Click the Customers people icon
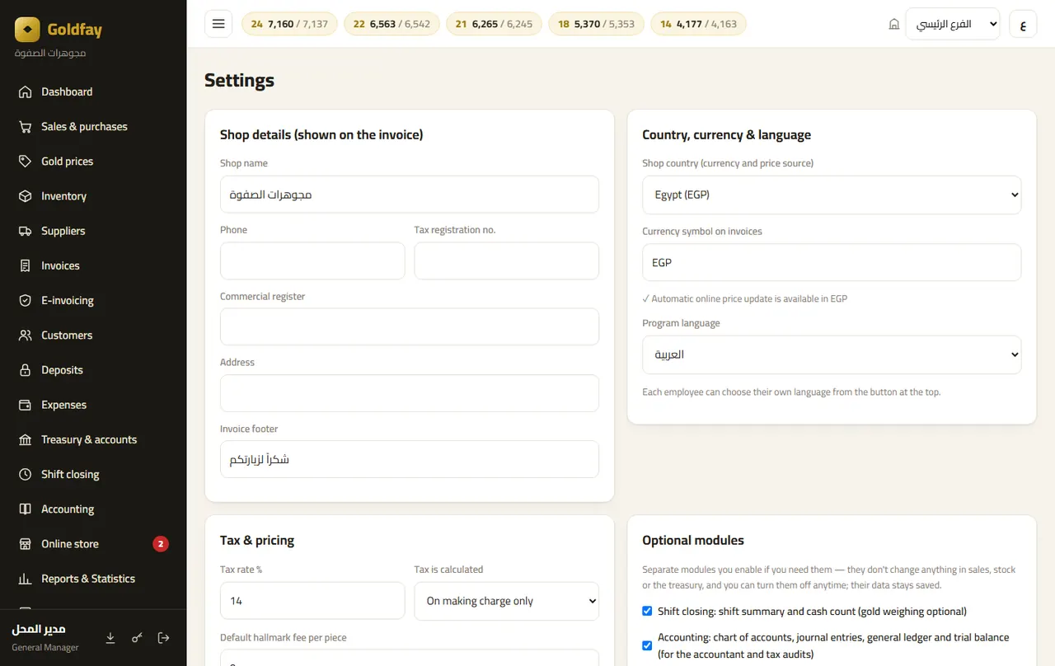 pos(26,335)
